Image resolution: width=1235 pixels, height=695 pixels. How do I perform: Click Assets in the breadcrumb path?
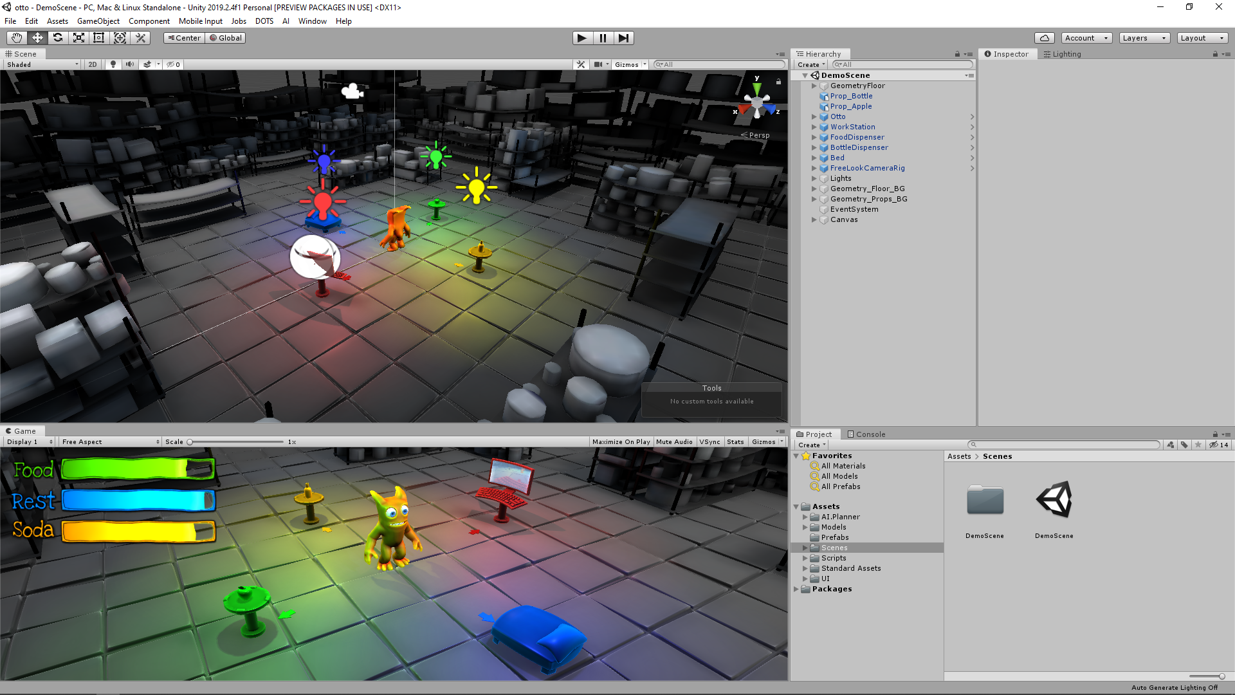click(x=959, y=456)
